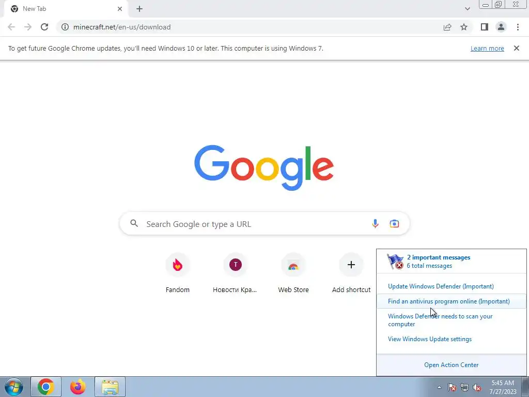View site information icon in address bar
This screenshot has height=397, width=529.
65,27
